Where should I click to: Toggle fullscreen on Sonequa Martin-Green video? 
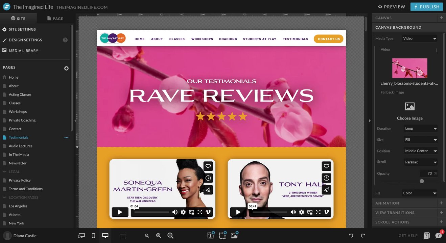click(x=200, y=212)
